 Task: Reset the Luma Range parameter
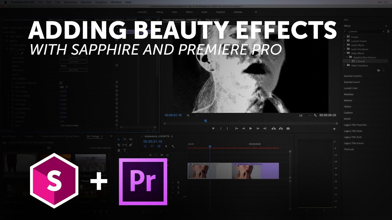click(x=117, y=91)
